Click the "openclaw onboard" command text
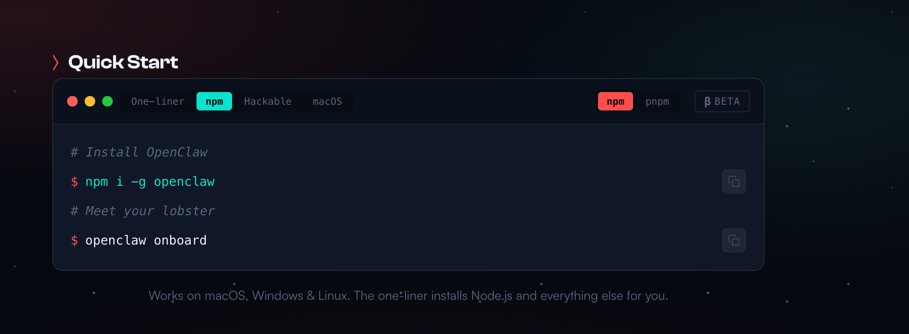This screenshot has height=334, width=909. tap(146, 240)
